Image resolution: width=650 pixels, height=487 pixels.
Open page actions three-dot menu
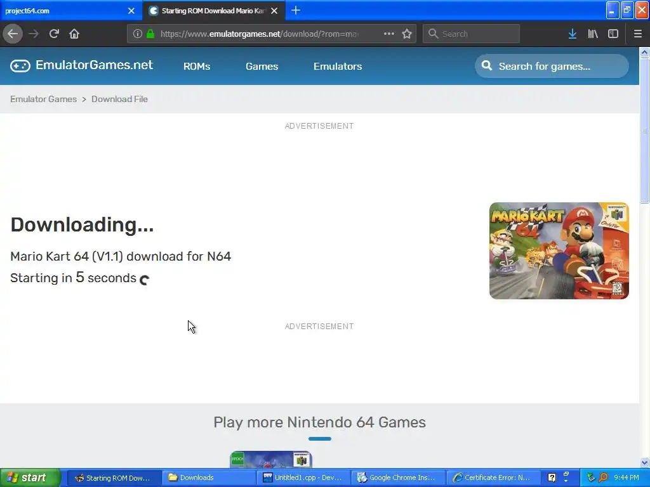[x=389, y=34]
